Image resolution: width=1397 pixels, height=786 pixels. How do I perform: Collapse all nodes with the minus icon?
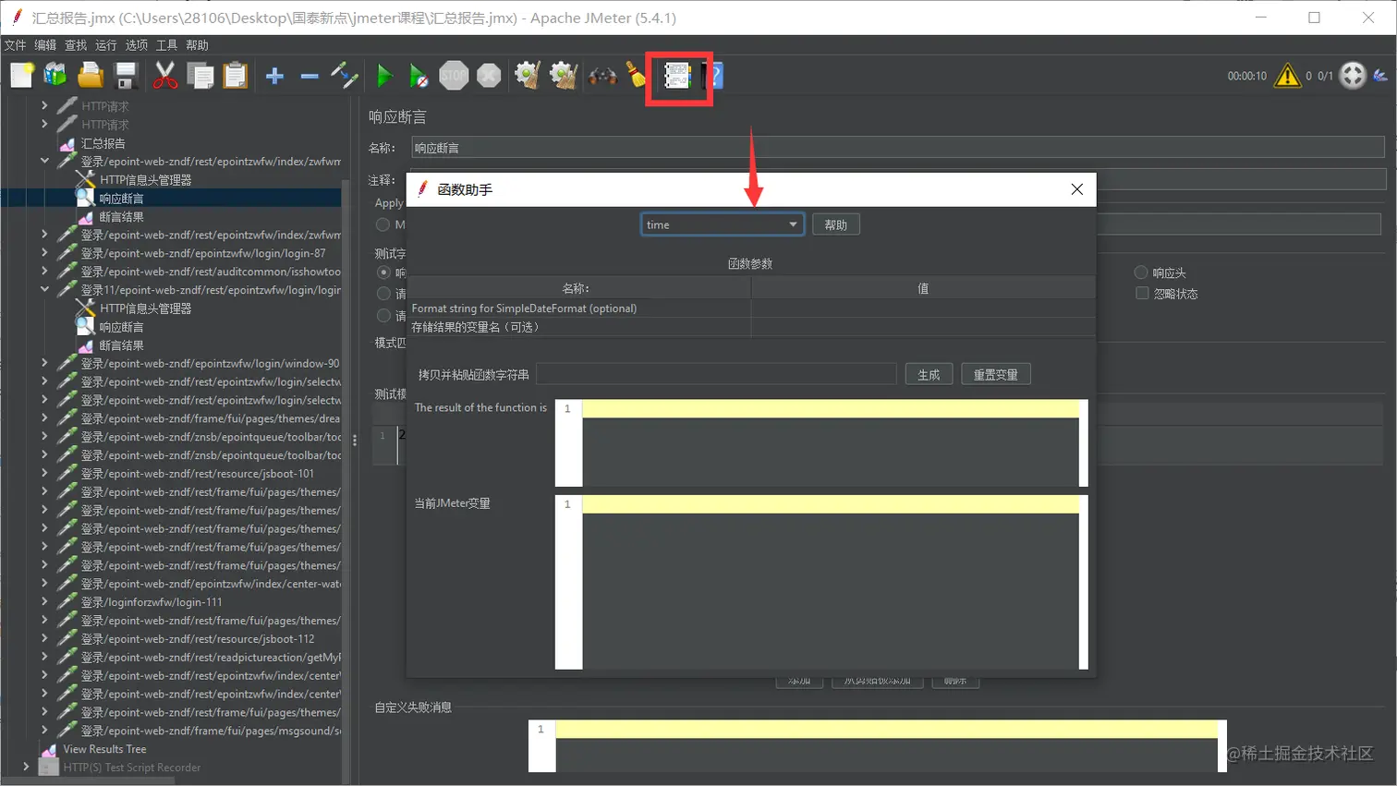310,76
